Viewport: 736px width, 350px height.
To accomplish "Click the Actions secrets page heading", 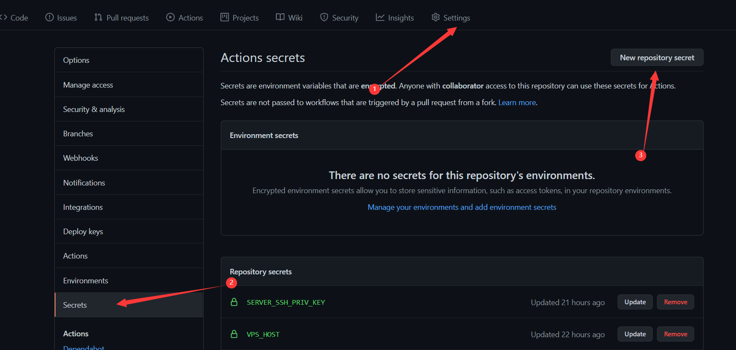I will pos(263,58).
